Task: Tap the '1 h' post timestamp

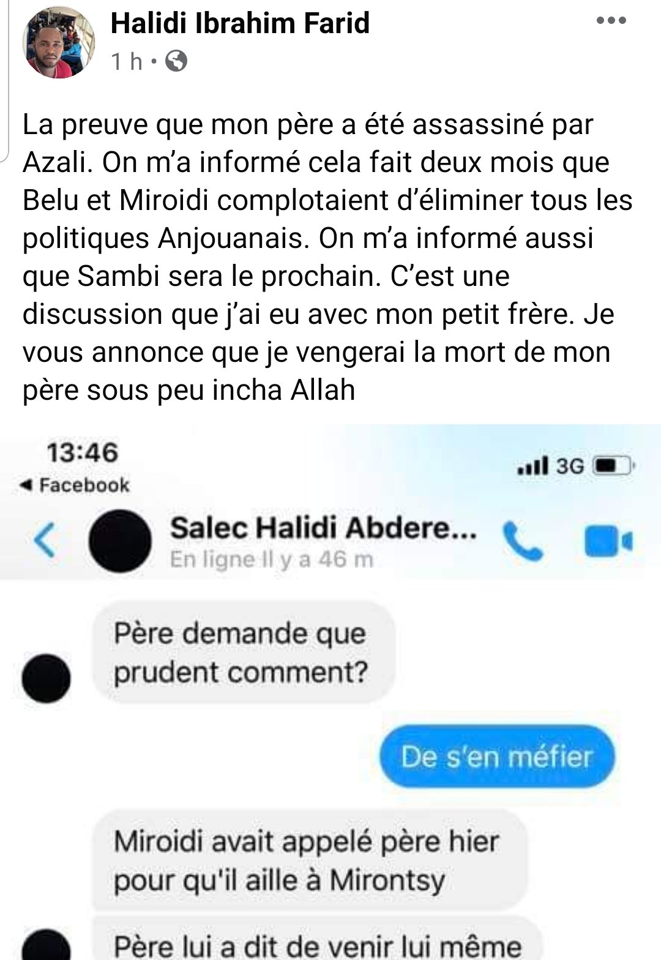Action: click(x=127, y=61)
